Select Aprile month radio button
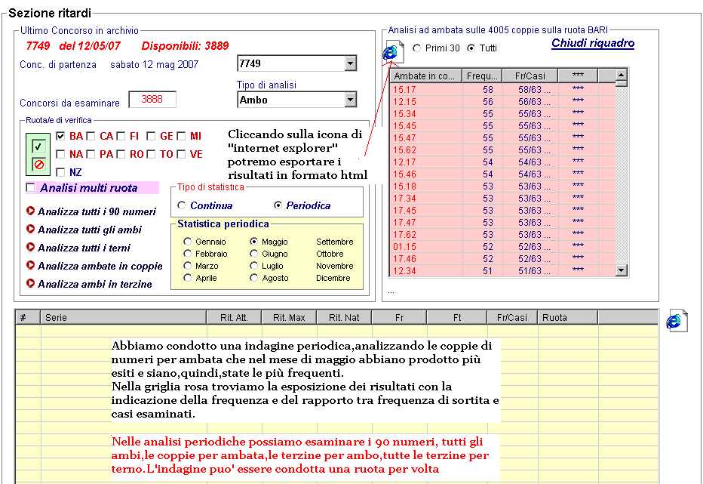Image resolution: width=703 pixels, height=484 pixels. [187, 277]
